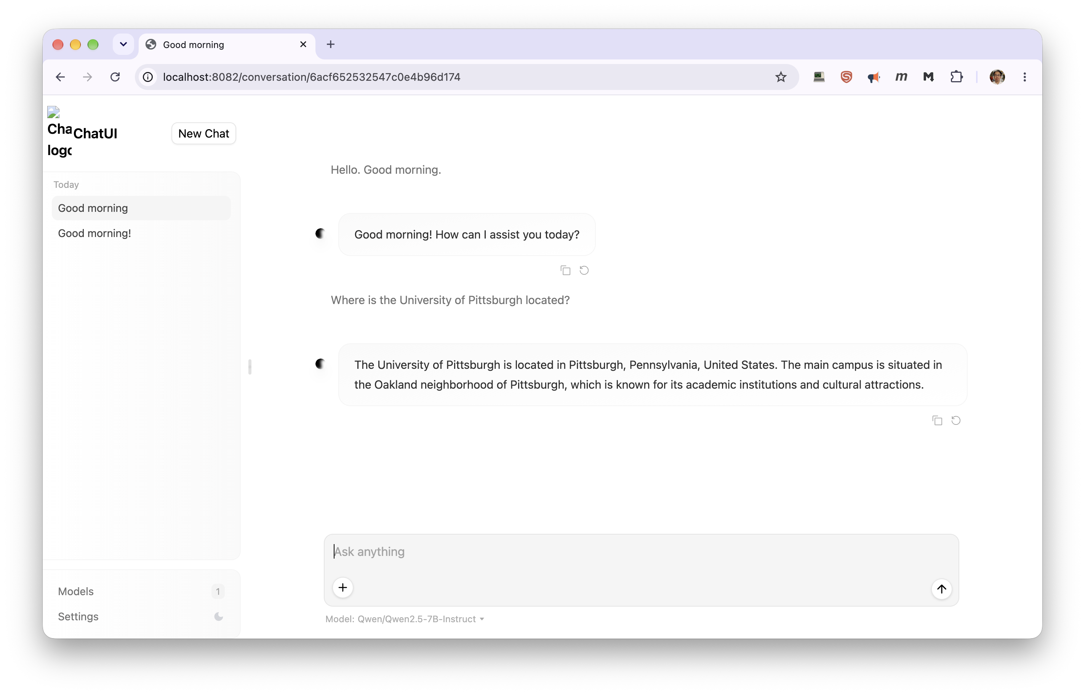1085x695 pixels.
Task: Click the user message 'Hello. Good morning.'
Action: point(386,170)
